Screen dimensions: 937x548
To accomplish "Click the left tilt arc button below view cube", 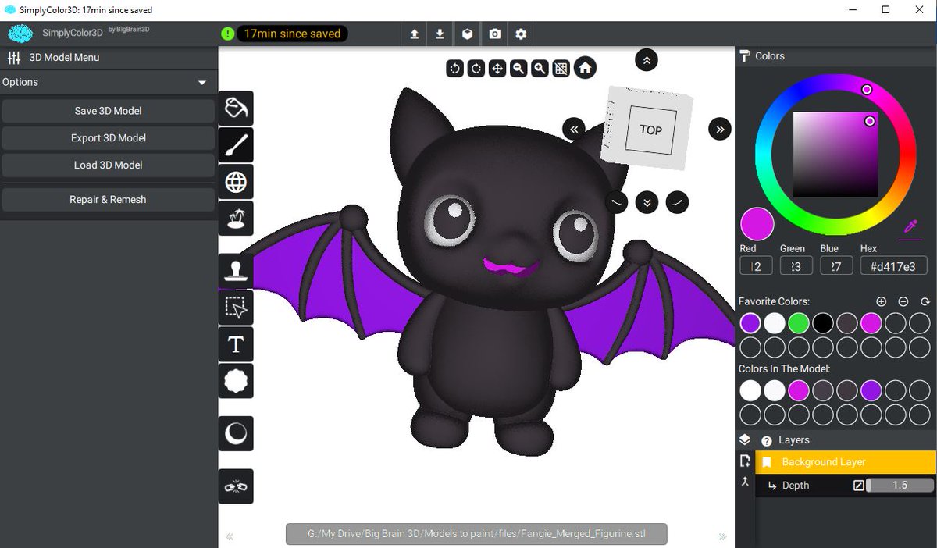I will point(617,202).
